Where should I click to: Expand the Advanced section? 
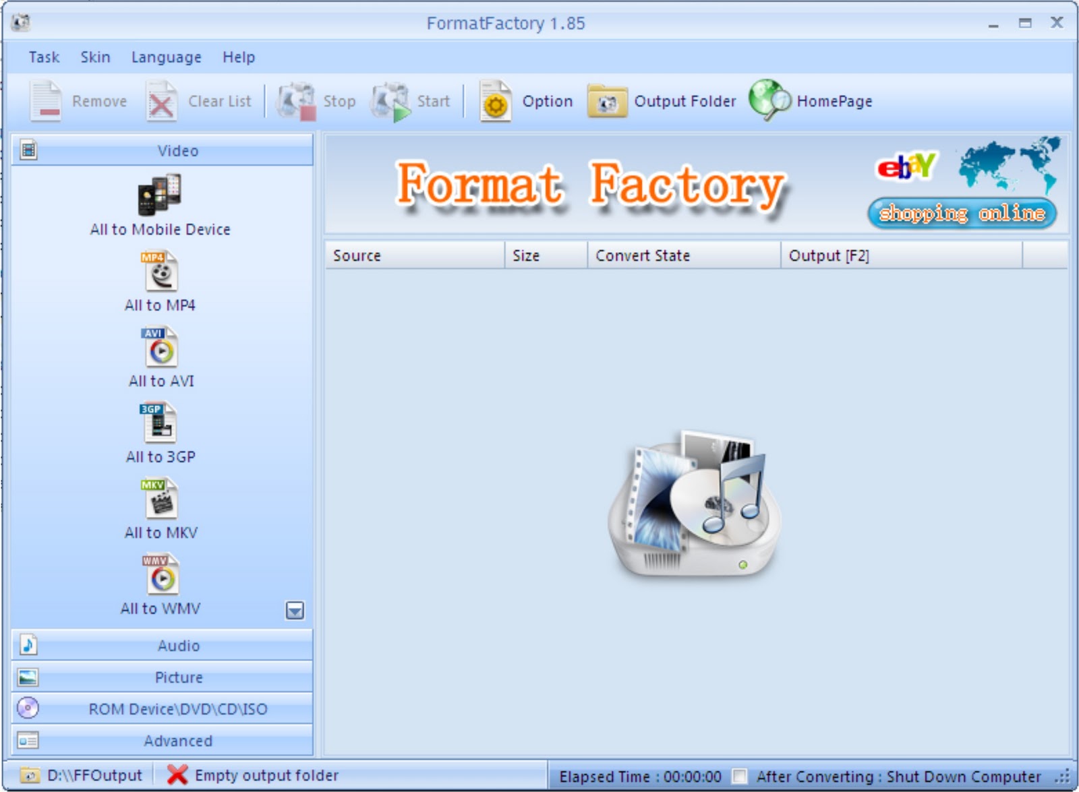tap(162, 741)
